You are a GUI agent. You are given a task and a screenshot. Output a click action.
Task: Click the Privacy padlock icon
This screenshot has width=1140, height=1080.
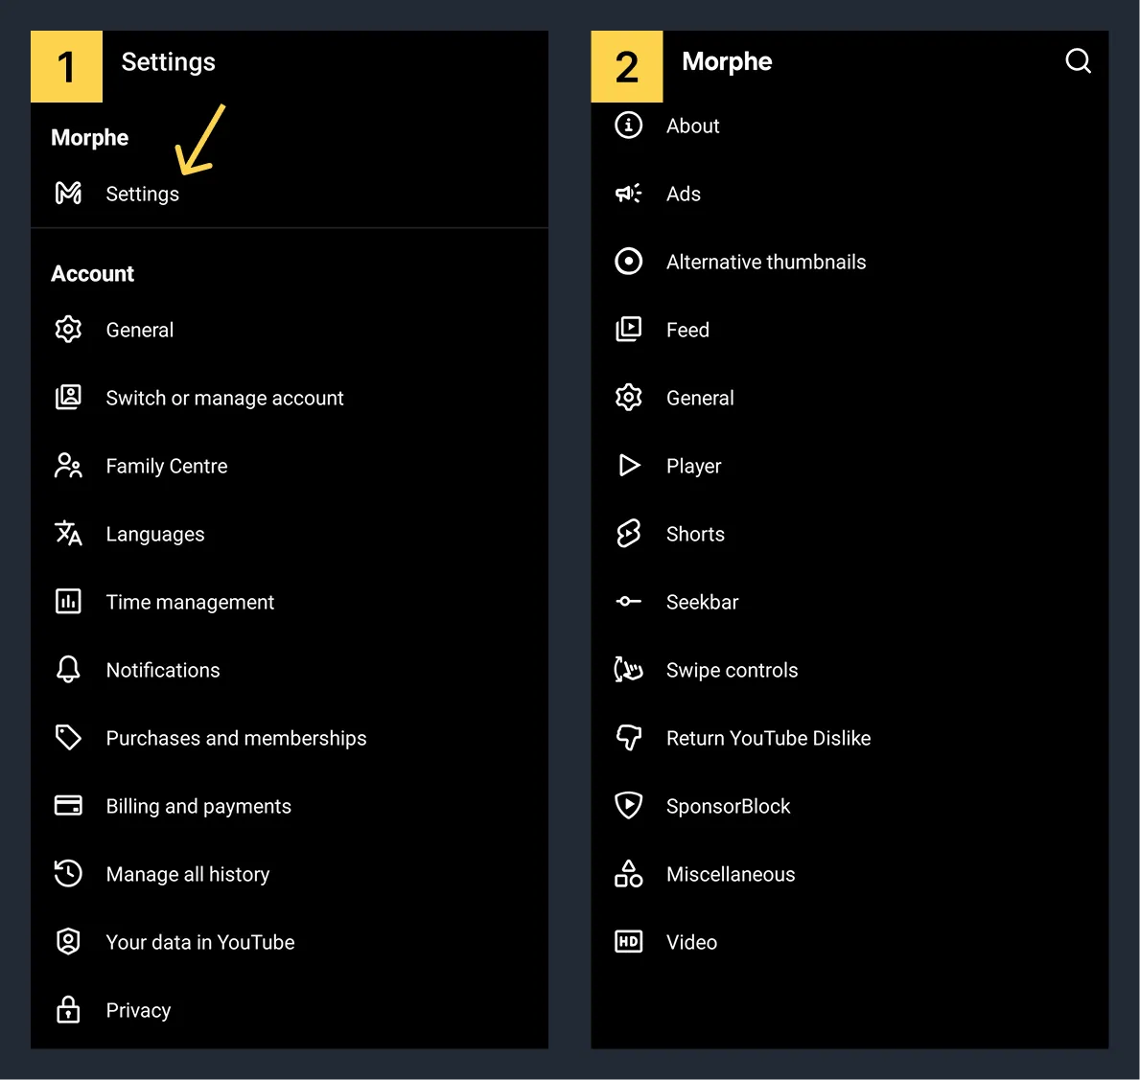click(68, 1009)
